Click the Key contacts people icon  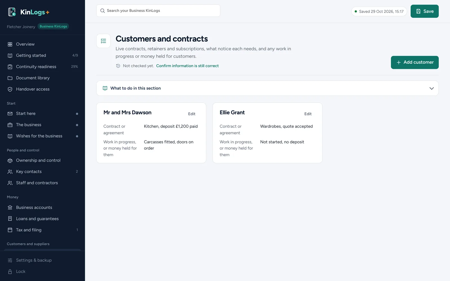pyautogui.click(x=10, y=172)
